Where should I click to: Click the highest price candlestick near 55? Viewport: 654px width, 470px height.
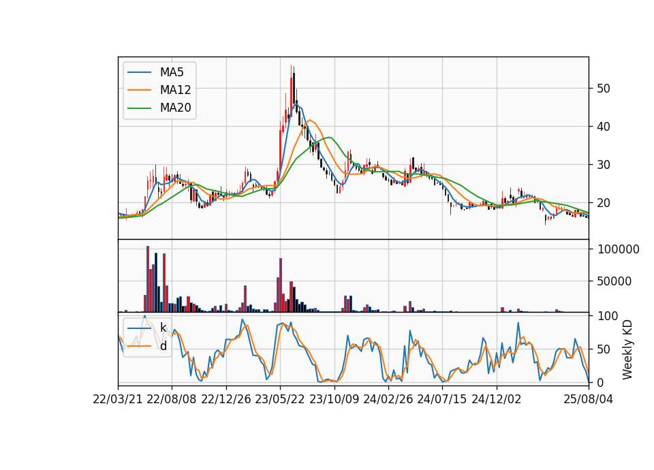coord(291,89)
